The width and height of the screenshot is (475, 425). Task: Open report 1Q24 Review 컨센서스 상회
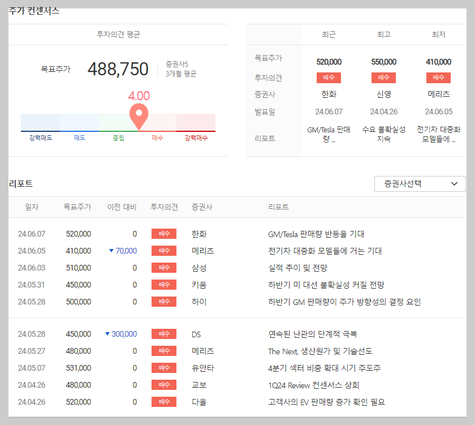pos(313,385)
